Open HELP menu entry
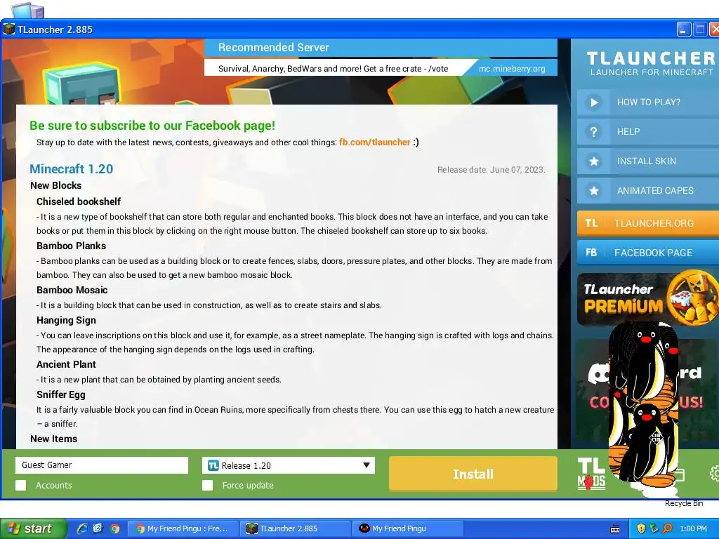 [x=647, y=131]
